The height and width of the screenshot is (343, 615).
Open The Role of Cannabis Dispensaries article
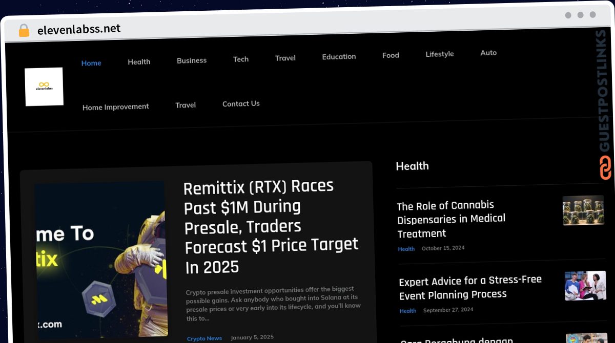click(451, 219)
